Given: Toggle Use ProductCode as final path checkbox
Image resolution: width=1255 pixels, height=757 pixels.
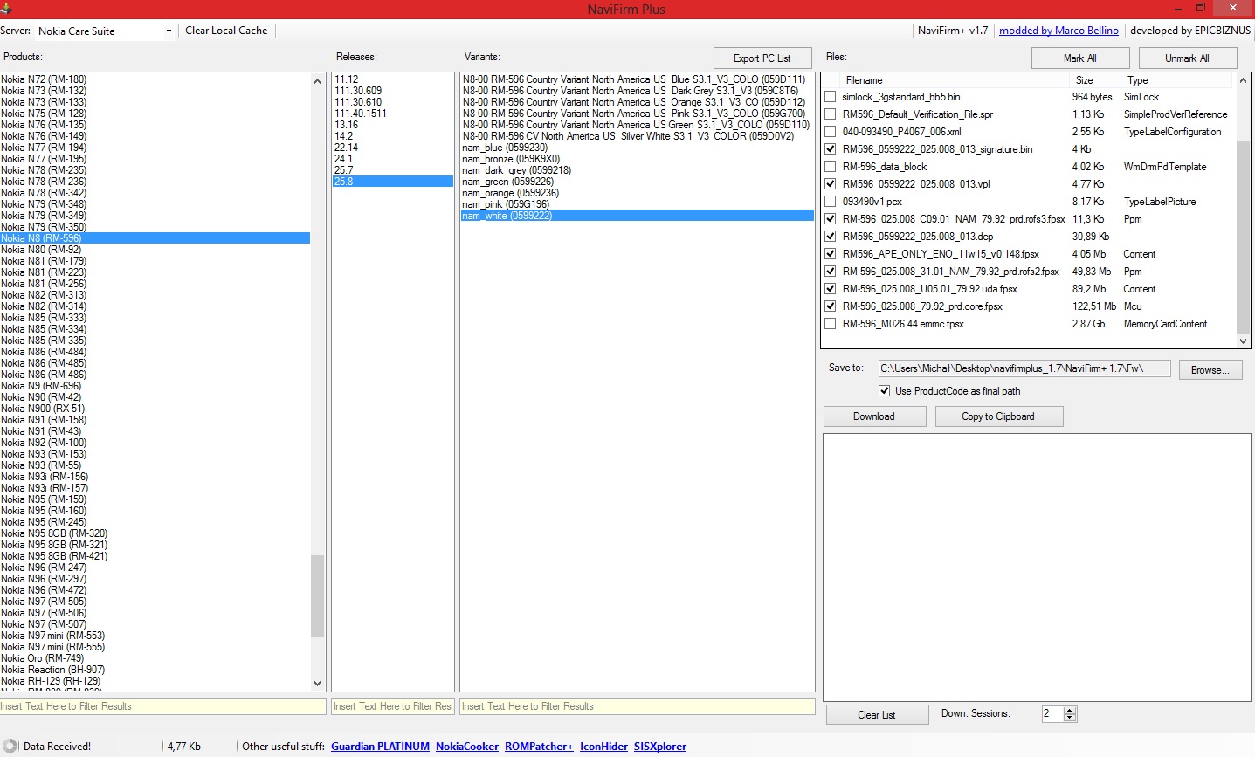Looking at the screenshot, I should click(884, 391).
